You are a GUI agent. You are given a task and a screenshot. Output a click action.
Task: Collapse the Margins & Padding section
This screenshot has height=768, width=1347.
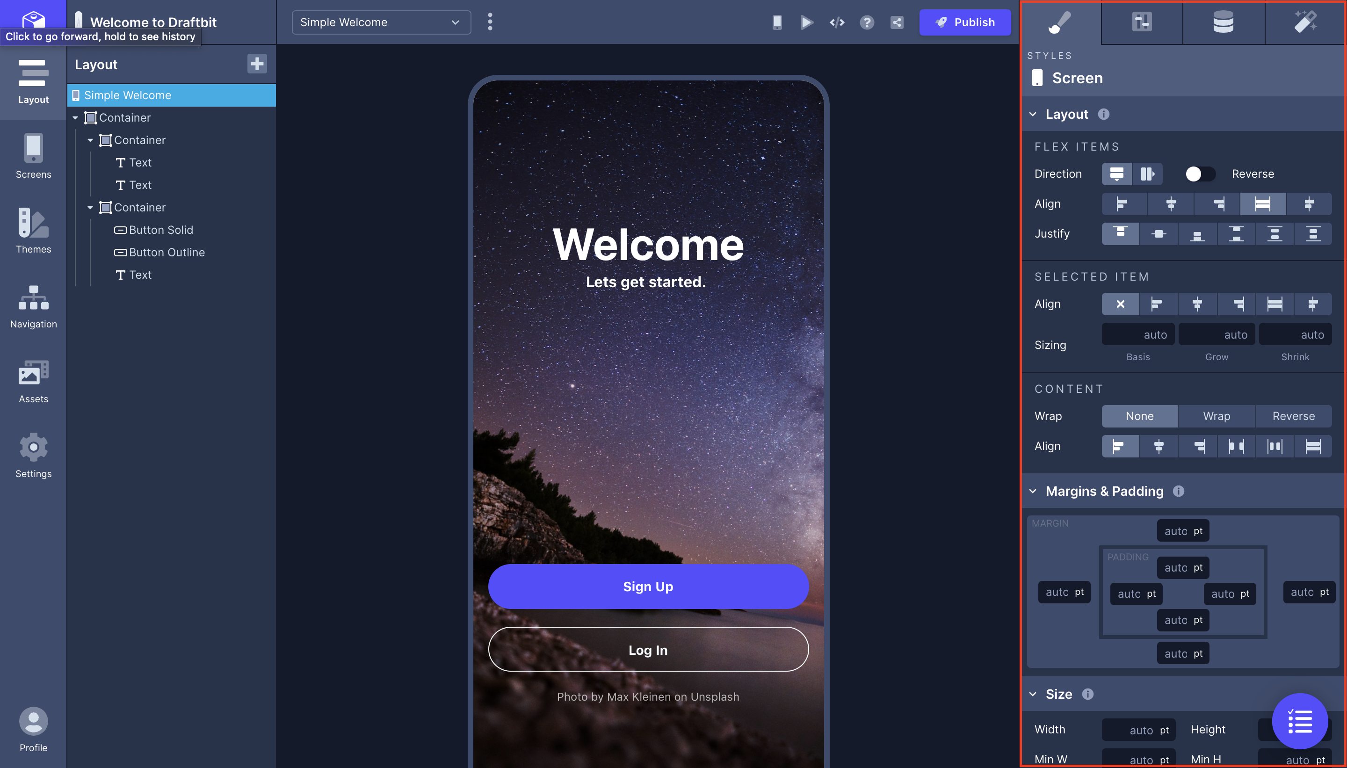(1033, 491)
